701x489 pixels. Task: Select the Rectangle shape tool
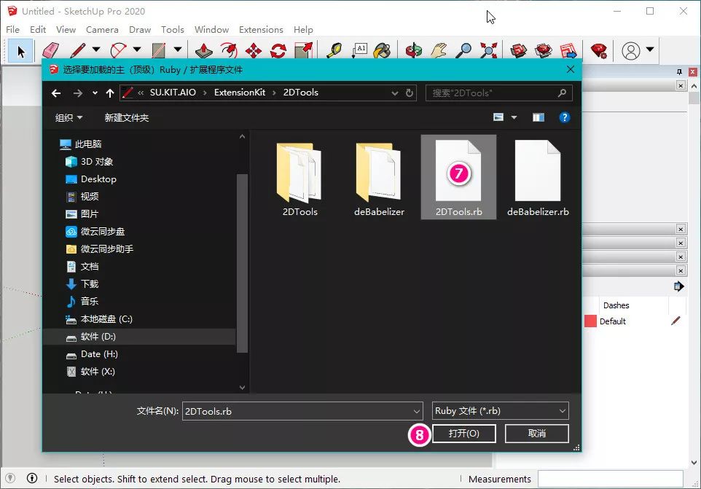pos(159,50)
